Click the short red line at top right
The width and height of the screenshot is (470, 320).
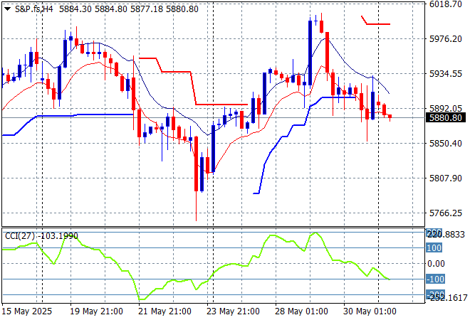point(377,23)
